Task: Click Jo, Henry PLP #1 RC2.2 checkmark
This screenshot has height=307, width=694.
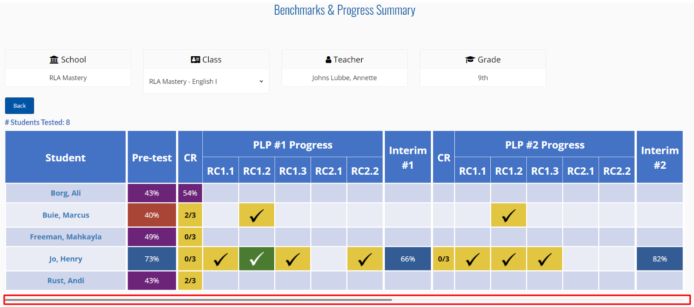Action: pyautogui.click(x=365, y=259)
